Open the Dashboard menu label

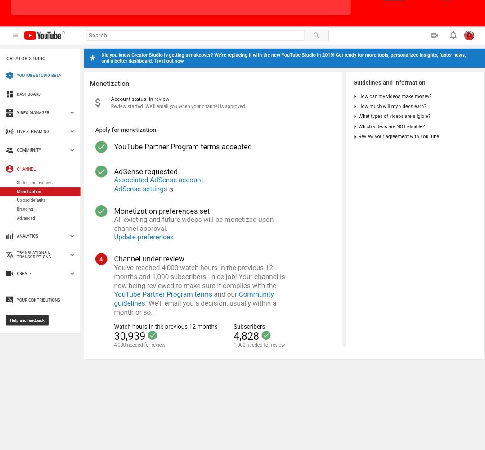[29, 94]
